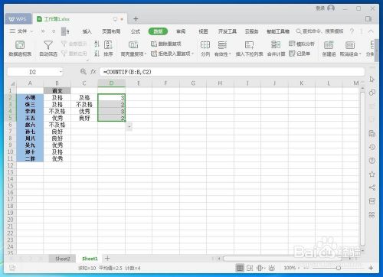Sort ascending with the A-Z icon
Screen dimensions: 383x277
point(97,44)
